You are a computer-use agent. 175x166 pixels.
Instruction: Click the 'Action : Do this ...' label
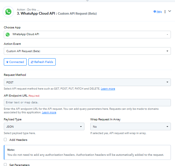click(28, 10)
